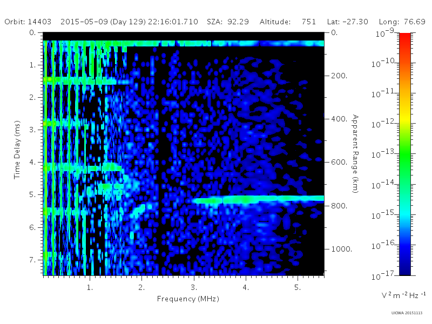Click the timestamp '22:16:01.710'

[x=173, y=22]
